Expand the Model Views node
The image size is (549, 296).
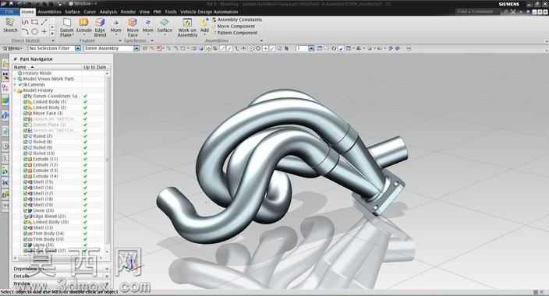15,79
